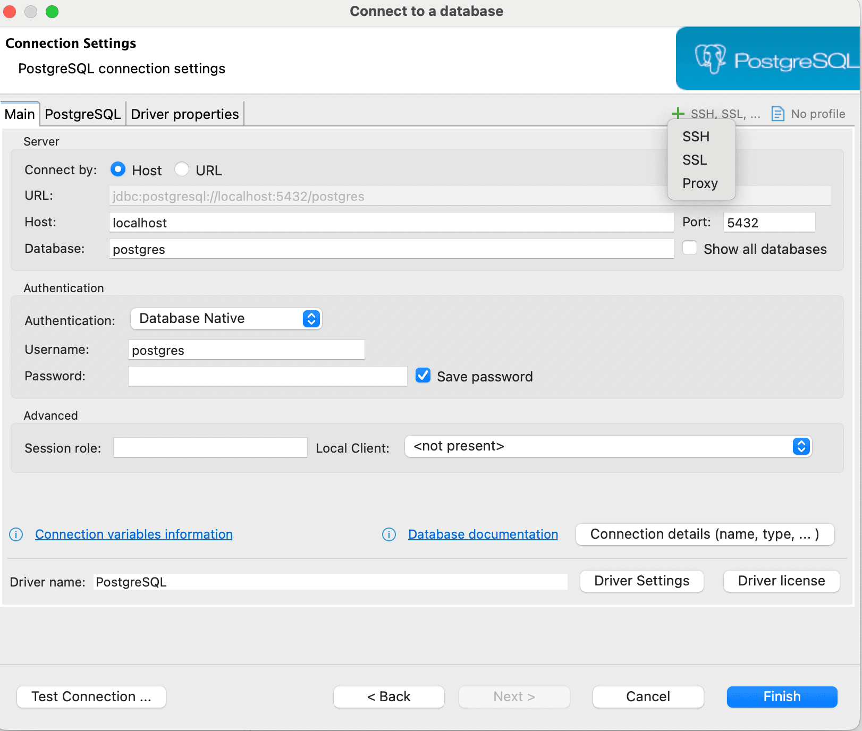This screenshot has width=862, height=731.
Task: Click the green plus network settings icon
Action: (x=678, y=113)
